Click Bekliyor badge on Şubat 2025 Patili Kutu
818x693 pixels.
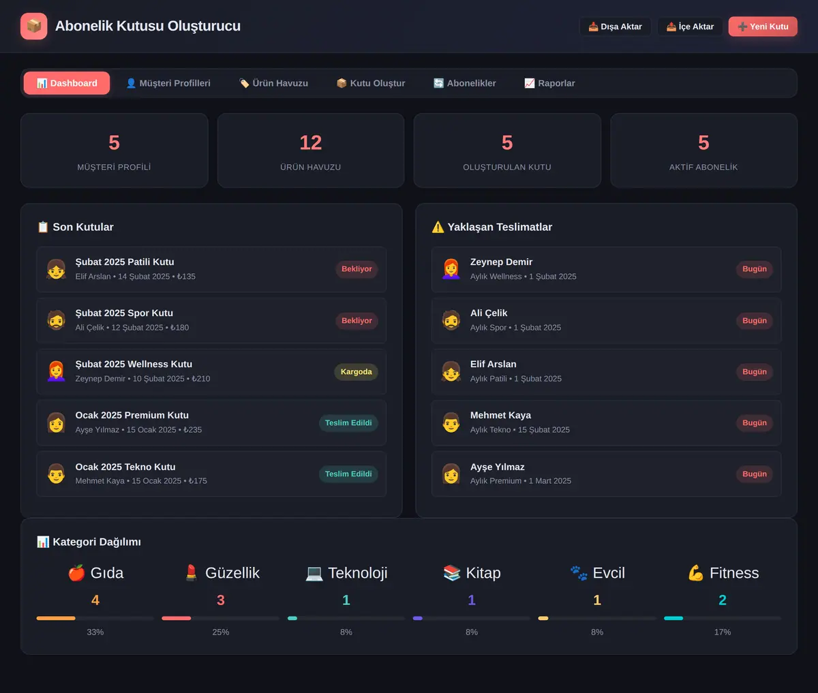click(357, 269)
